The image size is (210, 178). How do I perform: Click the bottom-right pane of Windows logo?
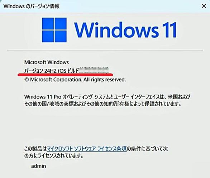click(61, 37)
